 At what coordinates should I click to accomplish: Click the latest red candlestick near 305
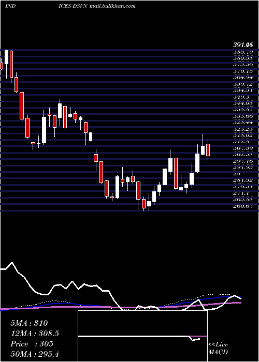tap(208, 150)
